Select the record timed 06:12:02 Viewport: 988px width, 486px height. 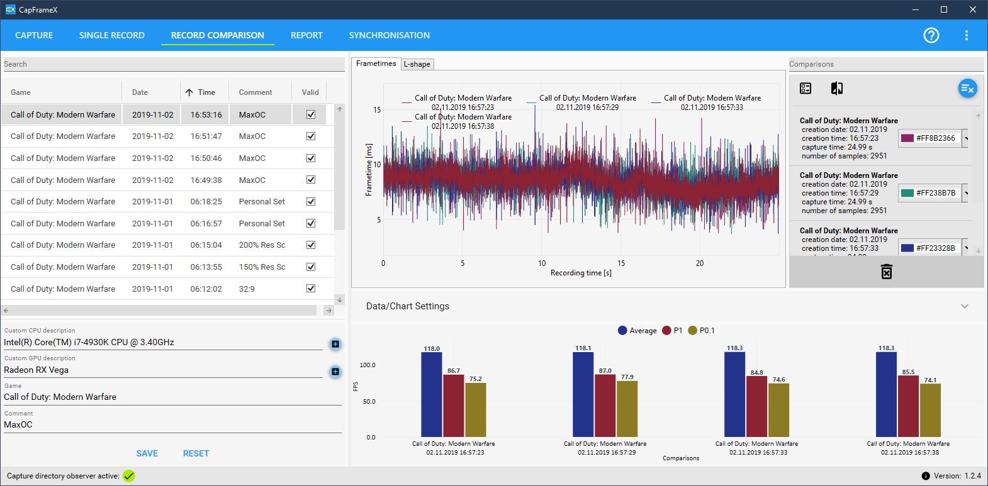pos(167,289)
